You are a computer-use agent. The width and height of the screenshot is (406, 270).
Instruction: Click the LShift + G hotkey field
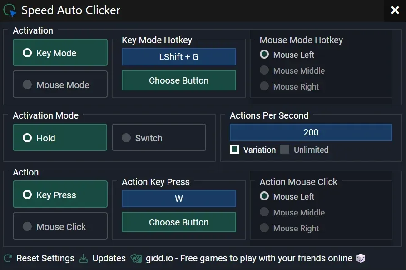tap(179, 57)
